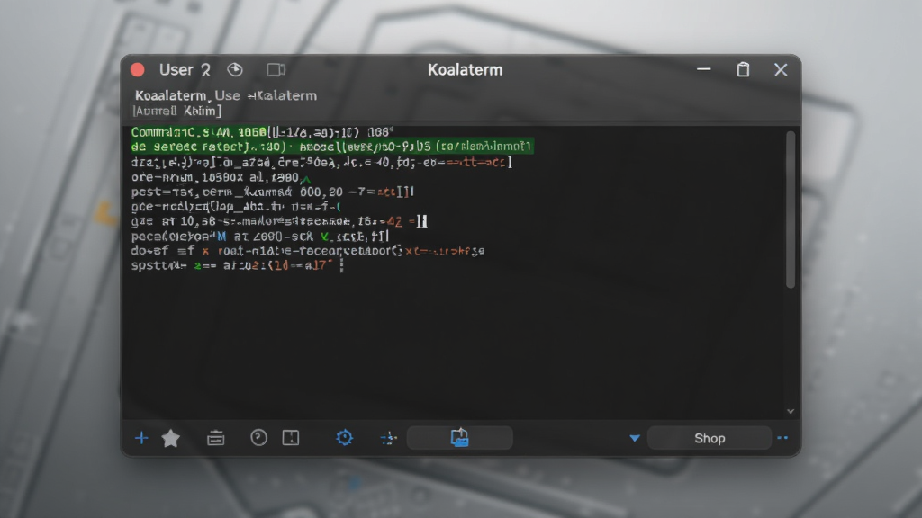Select the Koaalaterm tab label
The image size is (922, 518).
click(170, 95)
